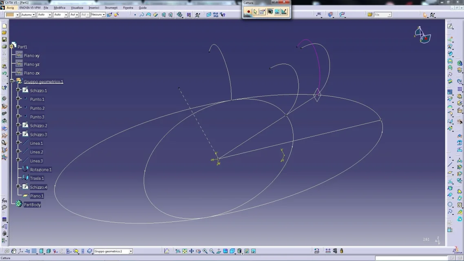
Task: Select Rotazione.1 in the tree
Action: click(41, 170)
